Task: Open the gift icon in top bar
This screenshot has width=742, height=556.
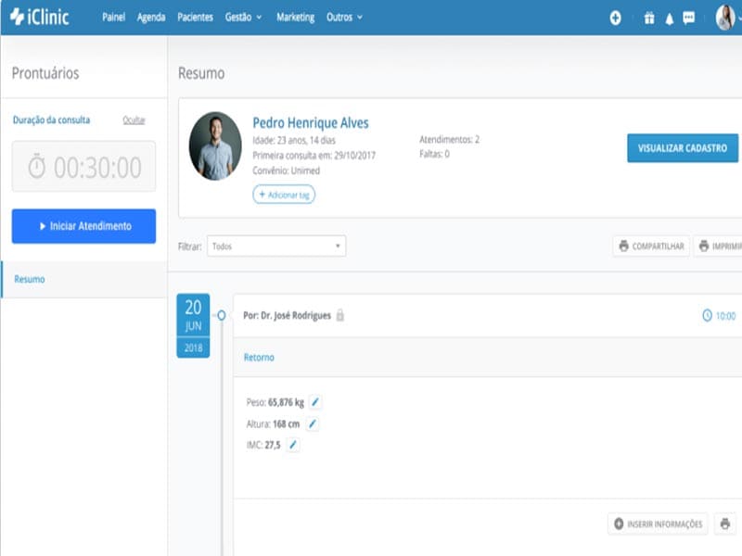Action: pos(649,19)
